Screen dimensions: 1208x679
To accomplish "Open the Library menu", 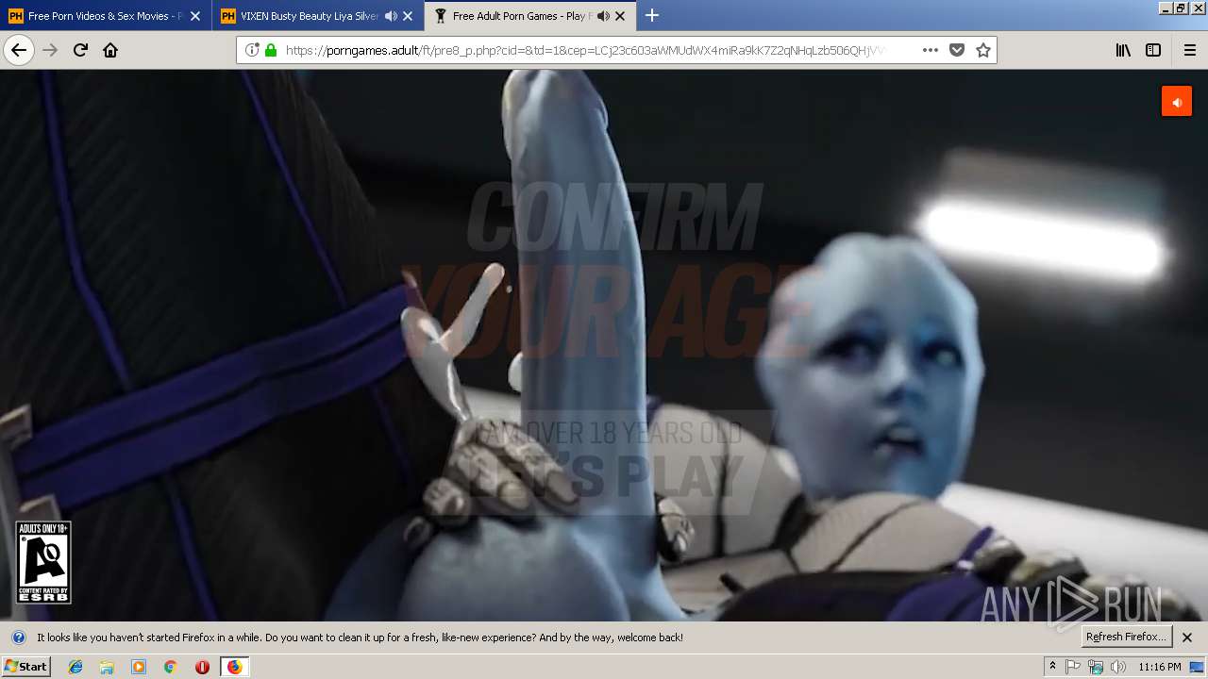I will click(1123, 50).
